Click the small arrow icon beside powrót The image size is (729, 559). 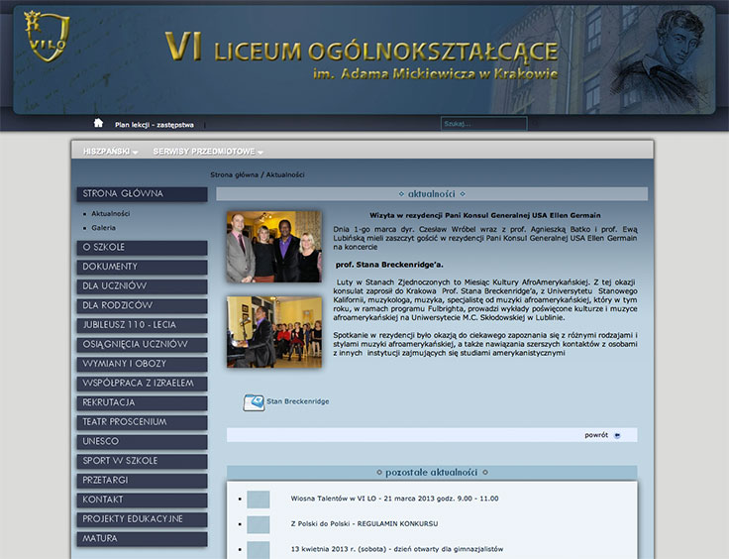click(x=618, y=435)
